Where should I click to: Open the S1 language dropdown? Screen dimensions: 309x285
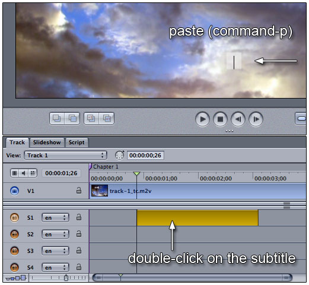click(55, 218)
